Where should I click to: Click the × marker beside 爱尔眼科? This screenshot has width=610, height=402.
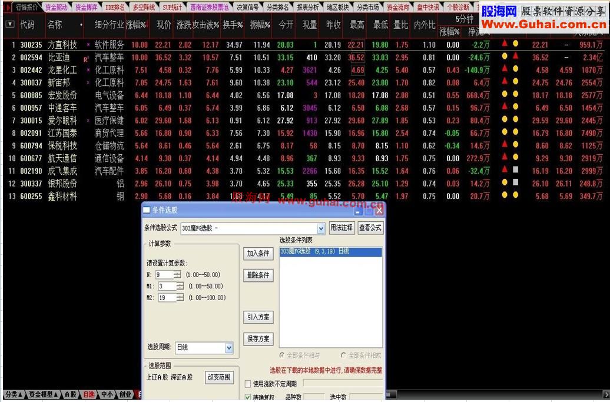tap(88, 121)
